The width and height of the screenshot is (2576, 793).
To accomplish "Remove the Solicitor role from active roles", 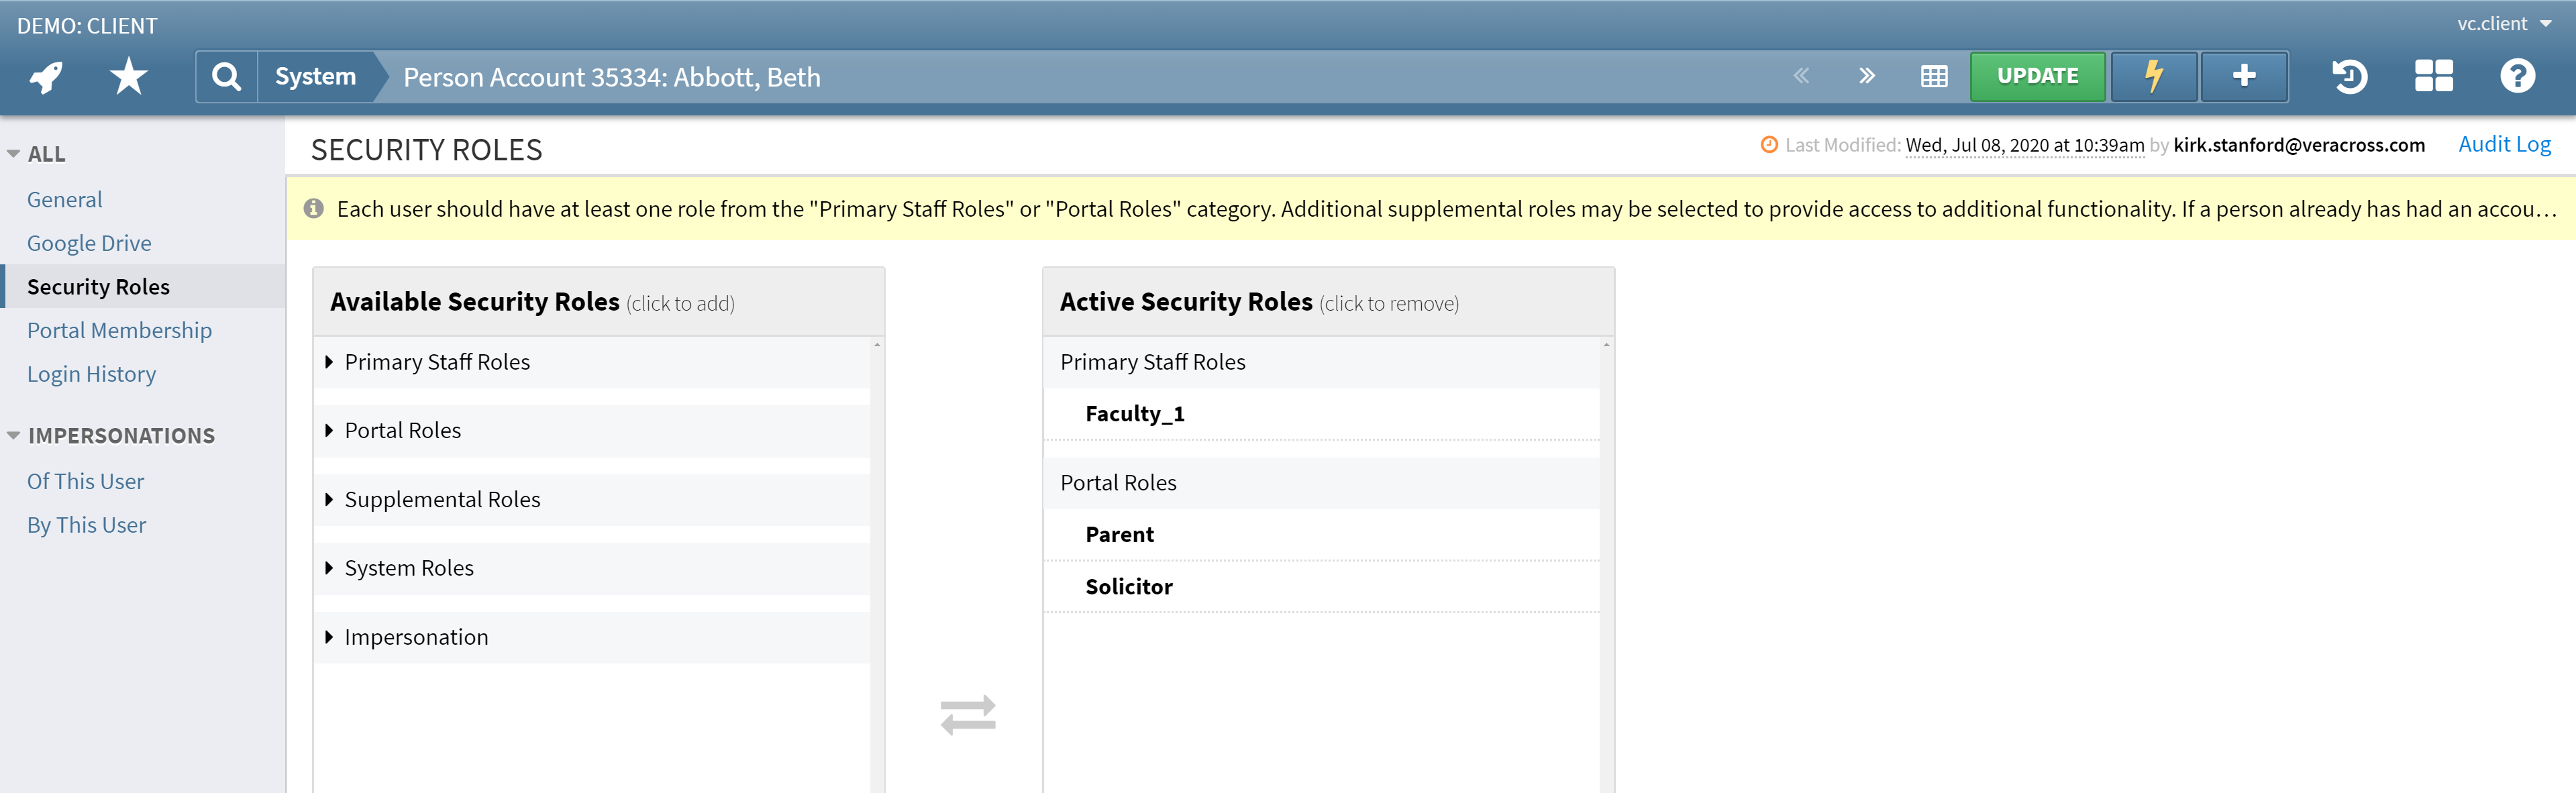I will pyautogui.click(x=1129, y=587).
